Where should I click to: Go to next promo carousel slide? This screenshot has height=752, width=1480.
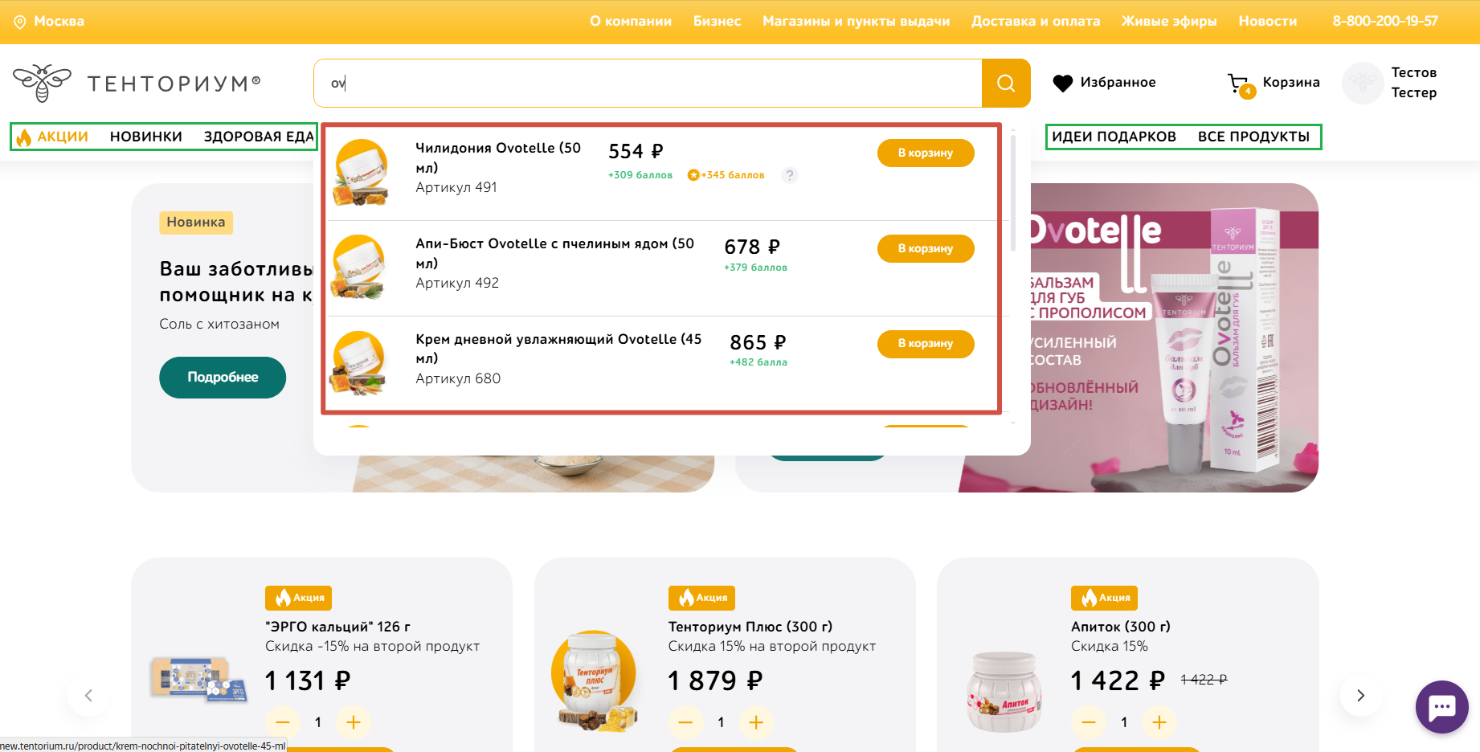(x=1360, y=696)
